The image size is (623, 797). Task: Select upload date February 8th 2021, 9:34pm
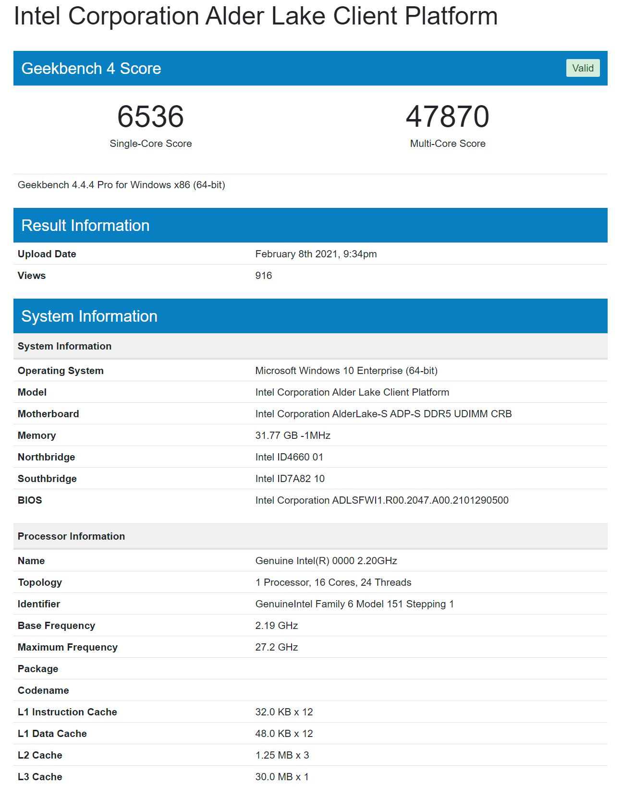coord(316,254)
